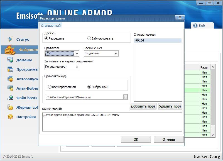Select the Заблокировать radio button
This screenshot has width=223, height=161.
click(x=89, y=38)
